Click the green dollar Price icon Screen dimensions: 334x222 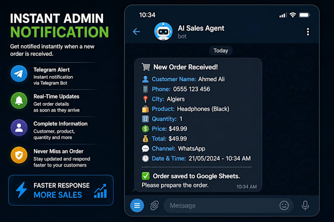click(x=145, y=129)
